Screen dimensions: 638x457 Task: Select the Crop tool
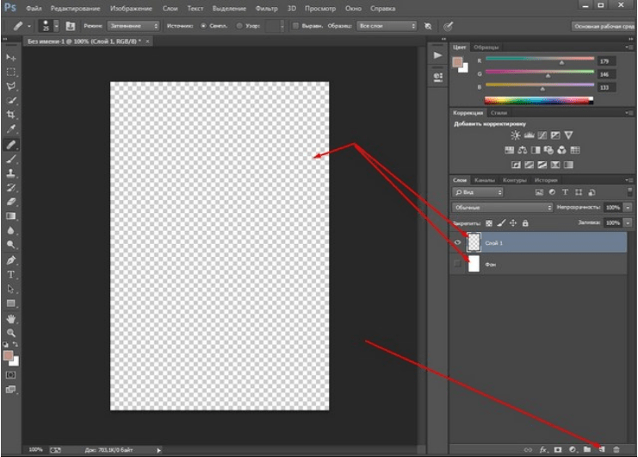pos(11,115)
